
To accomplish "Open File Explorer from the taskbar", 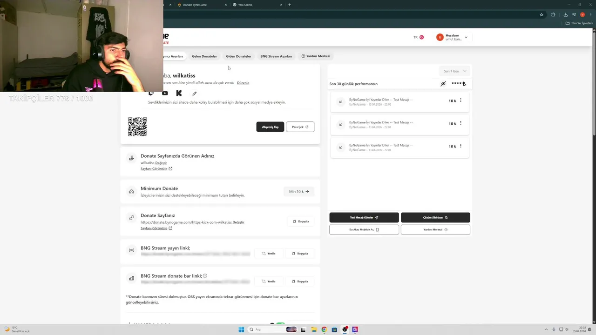I will pos(314,329).
